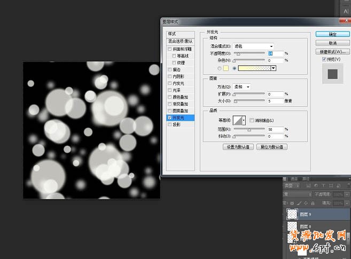Select the solid color radio button
The image size is (351, 259).
pos(220,68)
